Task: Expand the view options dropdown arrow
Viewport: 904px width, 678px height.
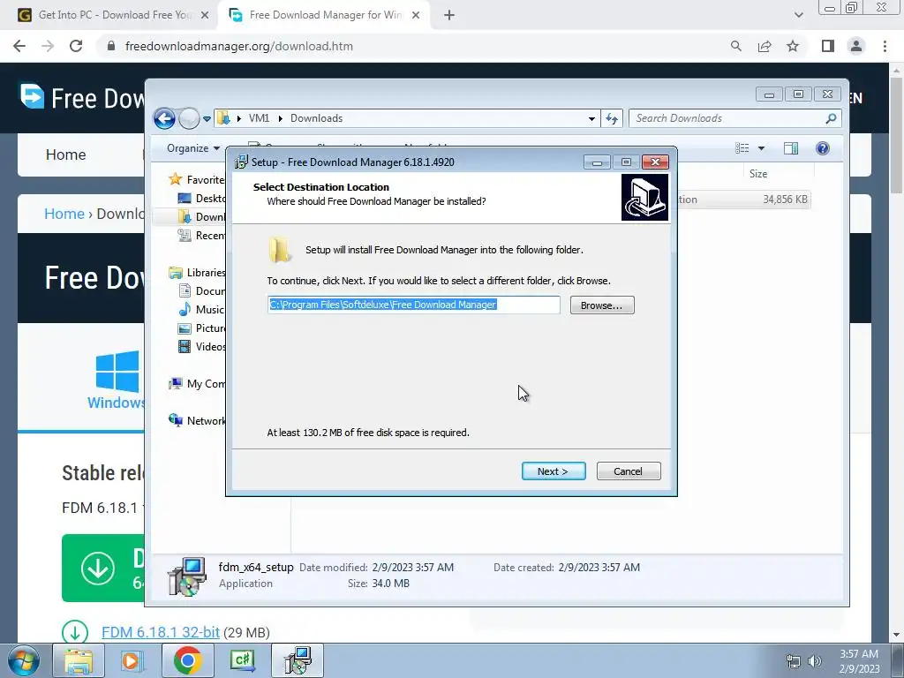Action: pyautogui.click(x=761, y=148)
